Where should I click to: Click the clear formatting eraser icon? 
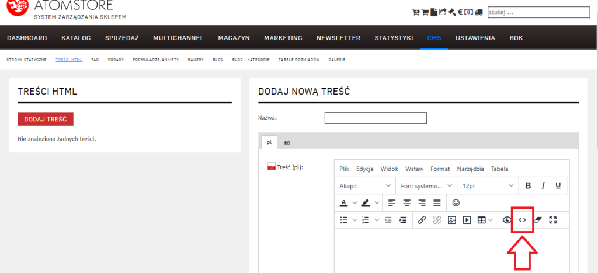538,220
